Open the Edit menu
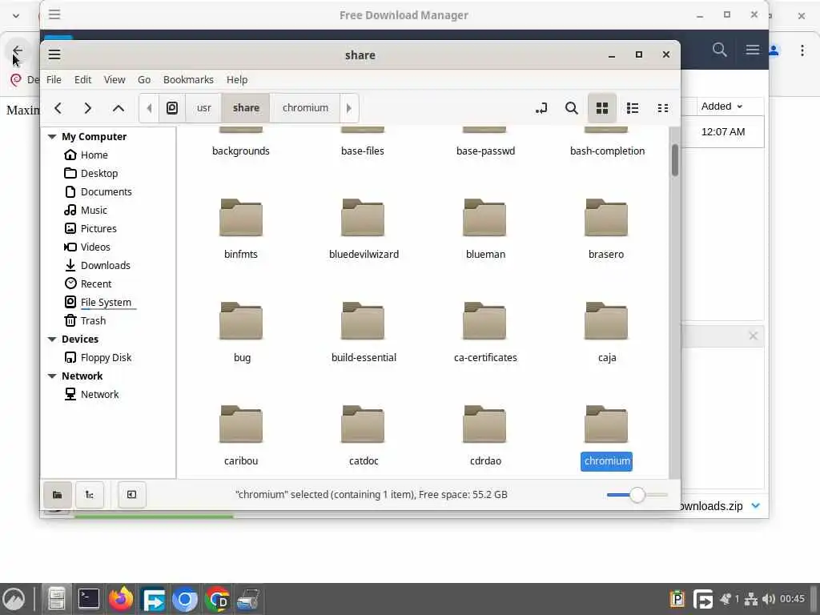 click(x=82, y=79)
